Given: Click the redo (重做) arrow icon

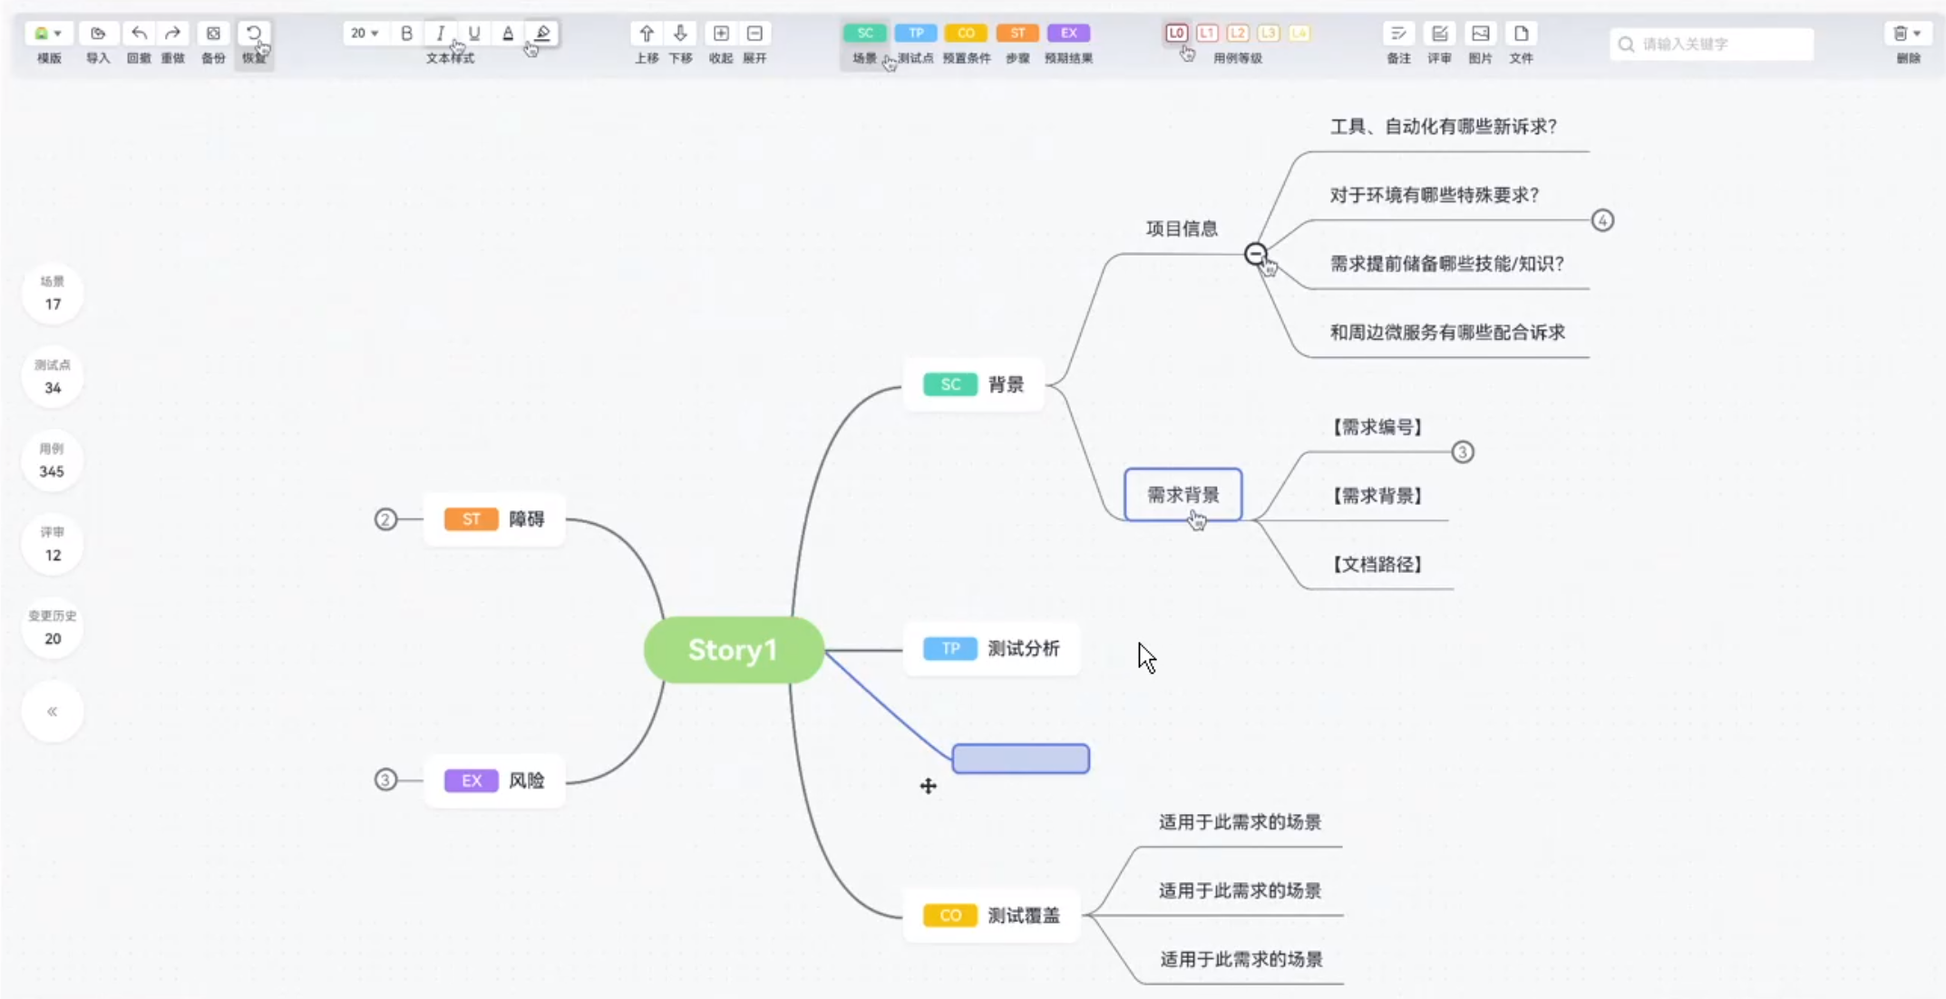Looking at the screenshot, I should (x=172, y=34).
